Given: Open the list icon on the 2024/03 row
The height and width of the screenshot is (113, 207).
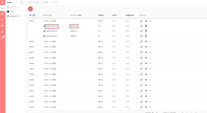Looking at the screenshot, I should [146, 91].
